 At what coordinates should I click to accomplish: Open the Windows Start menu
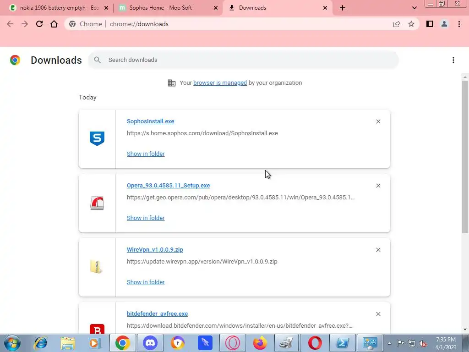pos(12,343)
